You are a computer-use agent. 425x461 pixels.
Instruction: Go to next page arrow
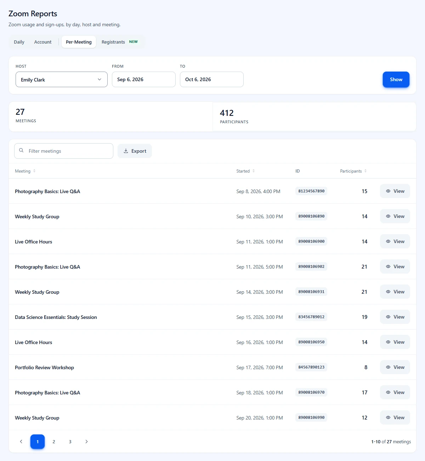tap(86, 442)
